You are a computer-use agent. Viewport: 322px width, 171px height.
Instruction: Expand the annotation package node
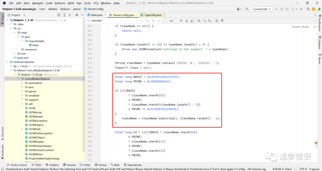(22, 83)
